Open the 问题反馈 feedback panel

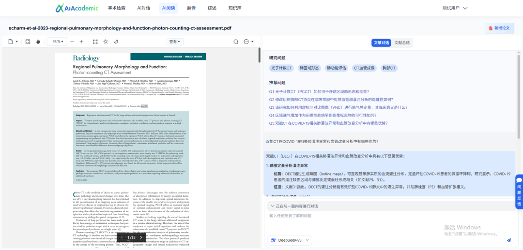coord(519,191)
